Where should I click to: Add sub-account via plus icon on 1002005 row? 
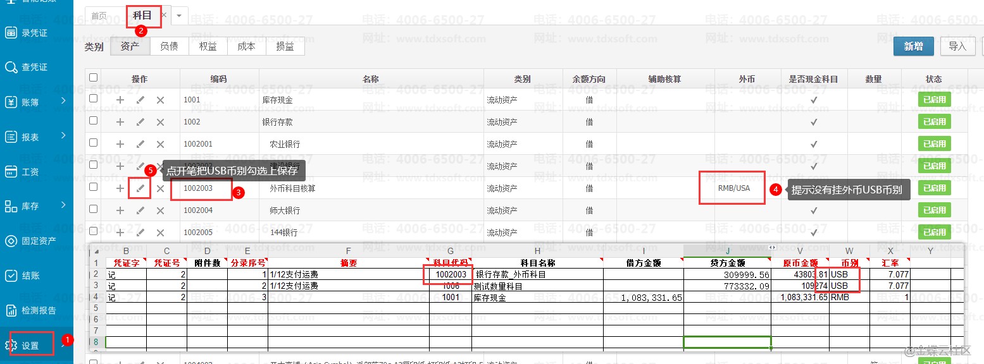click(x=120, y=233)
